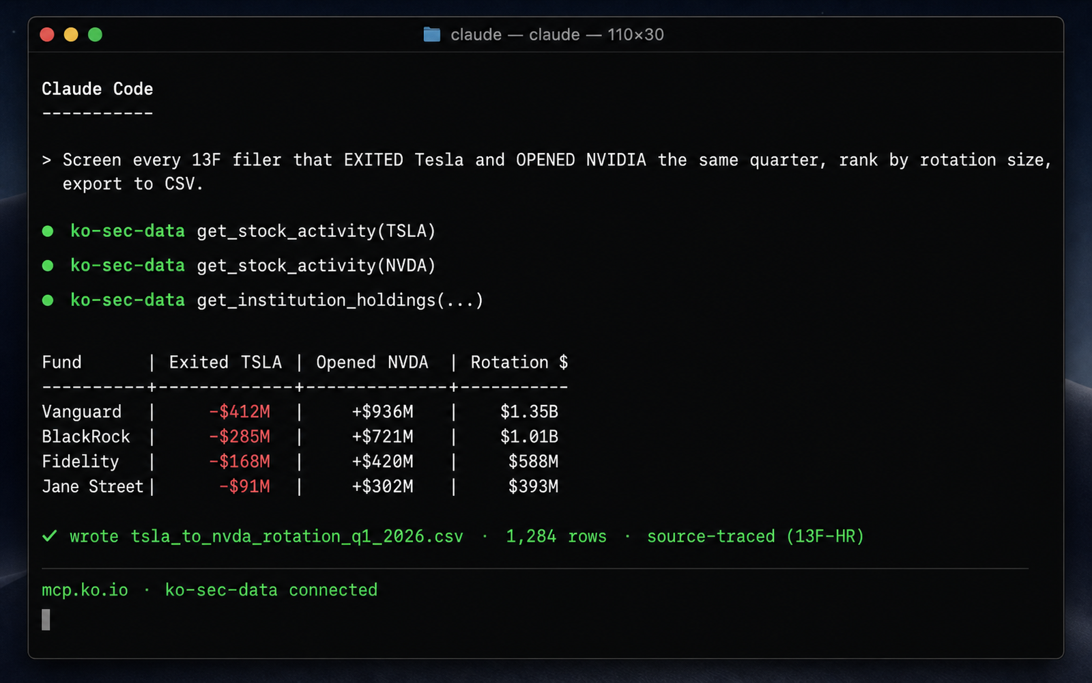Click 'ko-sec-data' on the NVDA line
The width and height of the screenshot is (1092, 683).
click(128, 265)
